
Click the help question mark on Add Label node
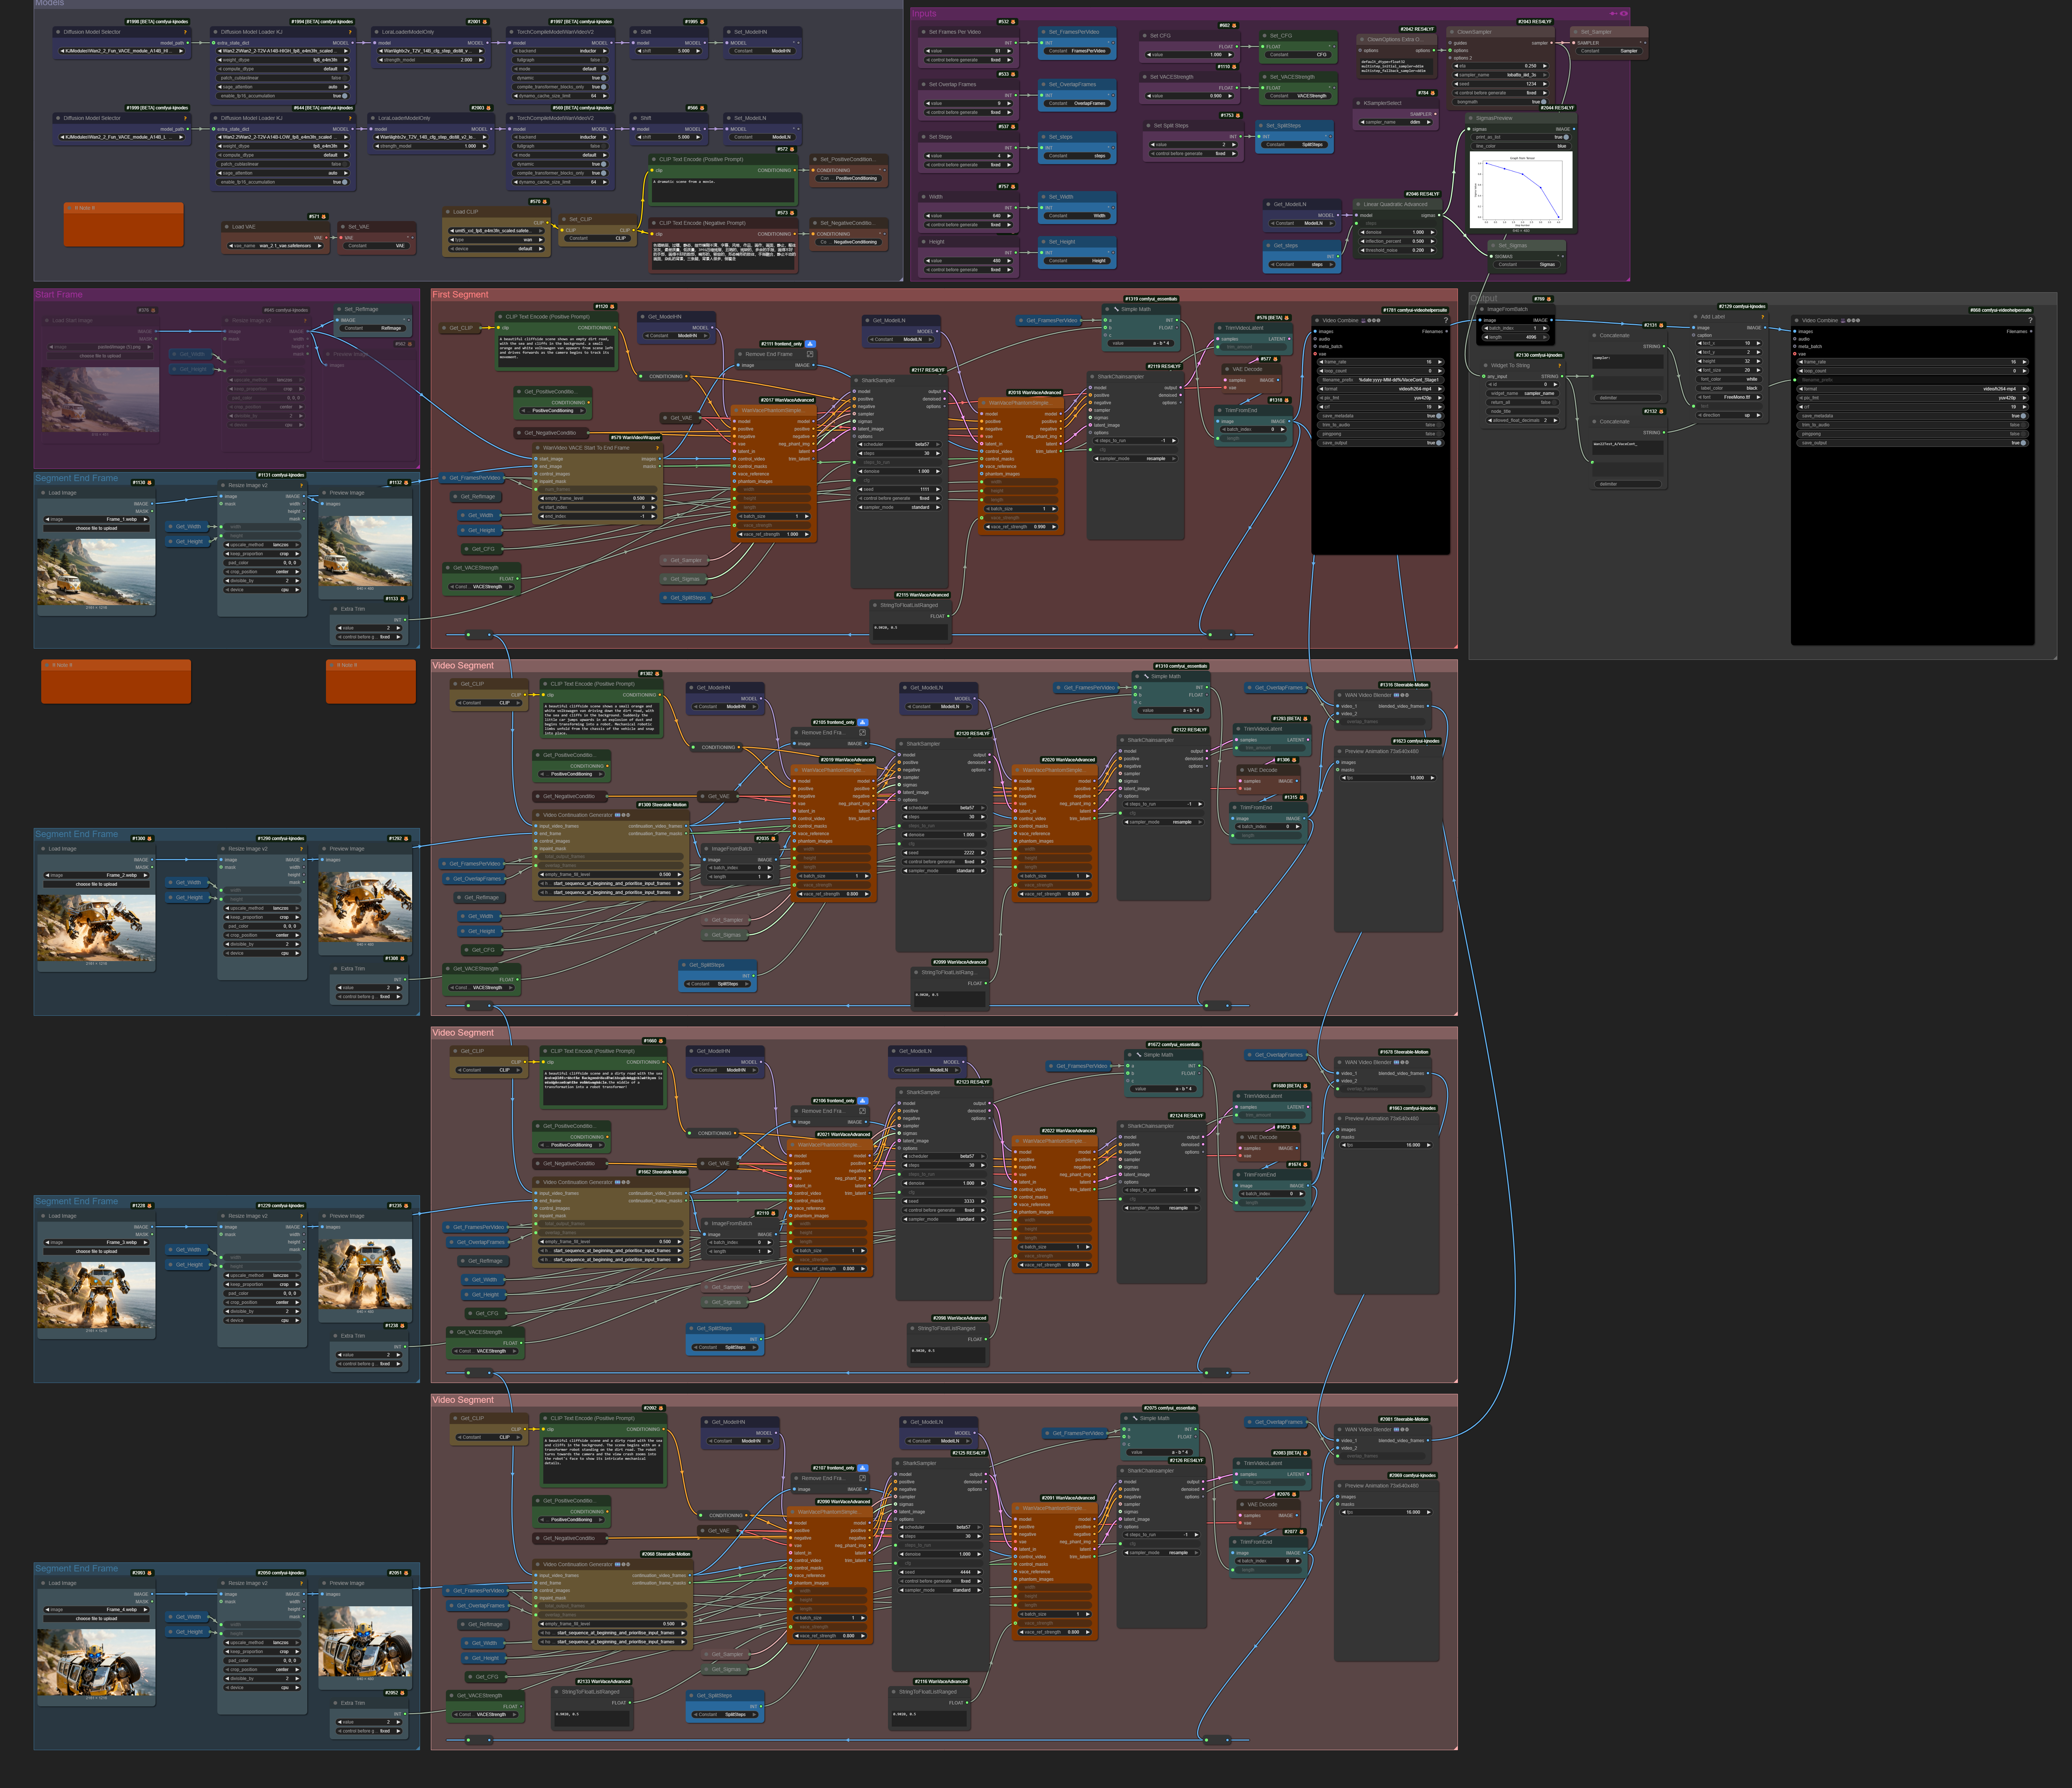pyautogui.click(x=1763, y=317)
